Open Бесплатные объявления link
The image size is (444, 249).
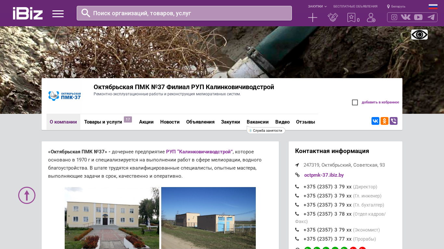point(355,6)
